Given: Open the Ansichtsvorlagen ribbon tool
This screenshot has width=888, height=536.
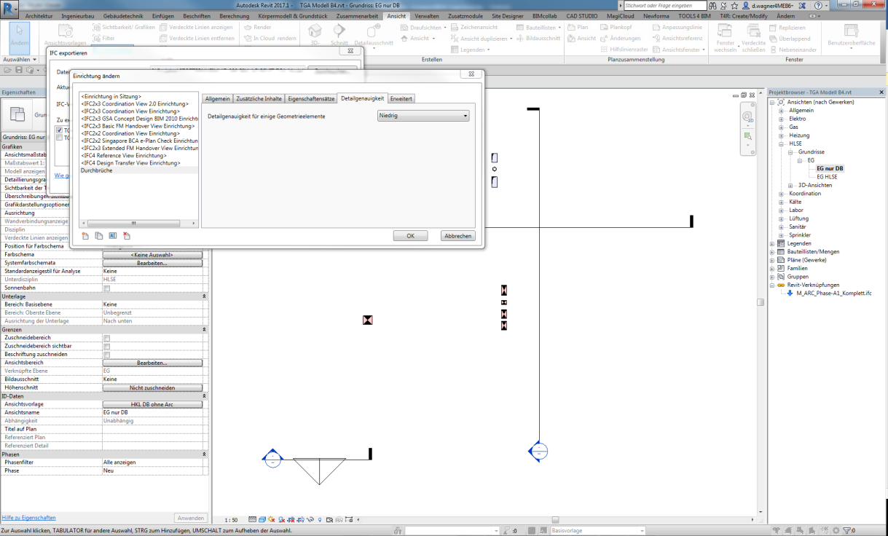Looking at the screenshot, I should pos(65,36).
